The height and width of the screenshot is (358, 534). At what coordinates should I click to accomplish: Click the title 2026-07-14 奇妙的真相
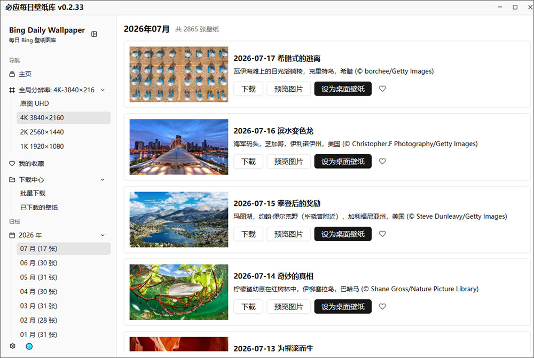(x=273, y=276)
